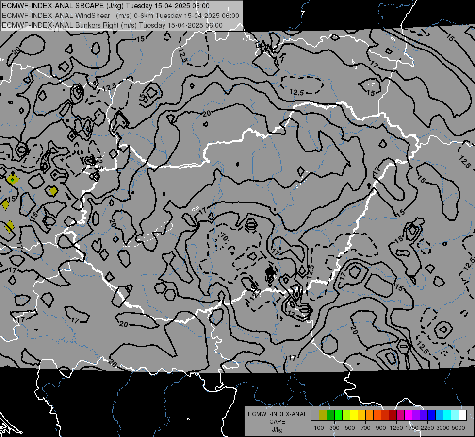Image resolution: width=475 pixels, height=437 pixels.
Task: Click the amber swatch left of 700
Action: point(361,416)
